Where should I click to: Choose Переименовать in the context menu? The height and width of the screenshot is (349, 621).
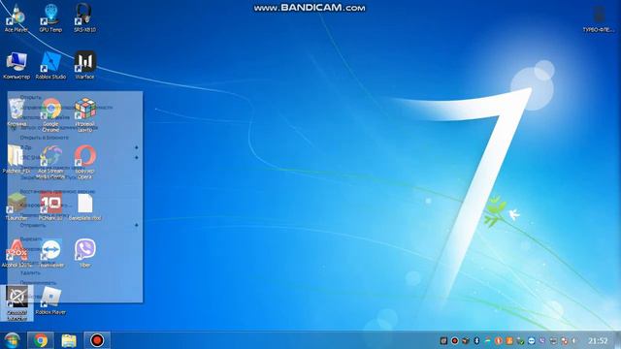pos(38,283)
